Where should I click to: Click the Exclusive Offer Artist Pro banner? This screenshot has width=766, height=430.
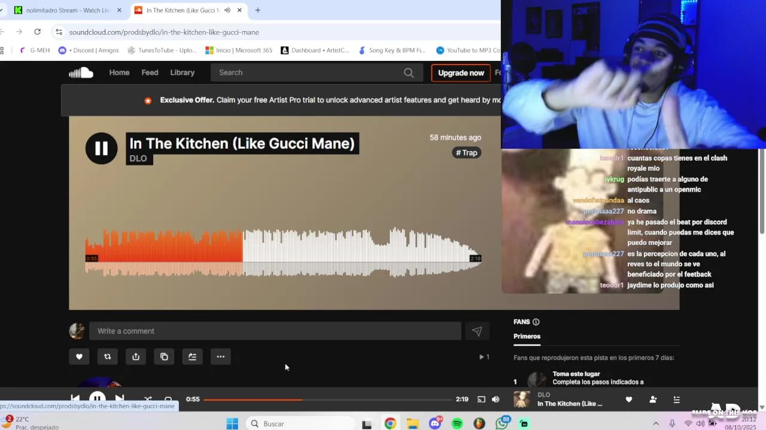point(281,100)
